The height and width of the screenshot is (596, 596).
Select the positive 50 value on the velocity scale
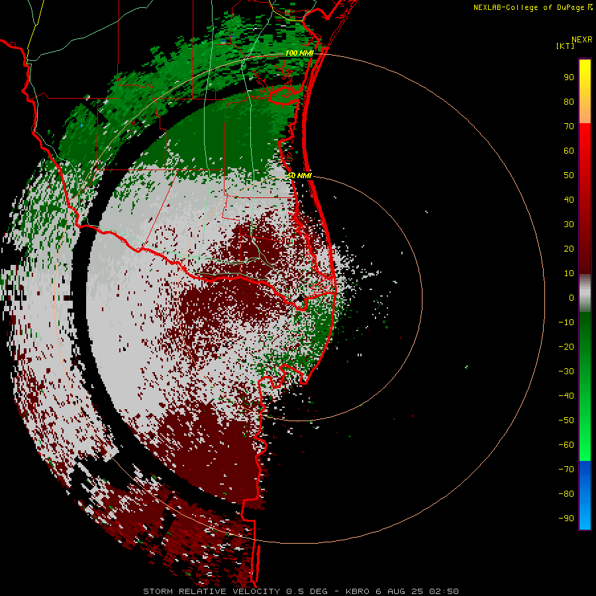[x=569, y=175]
